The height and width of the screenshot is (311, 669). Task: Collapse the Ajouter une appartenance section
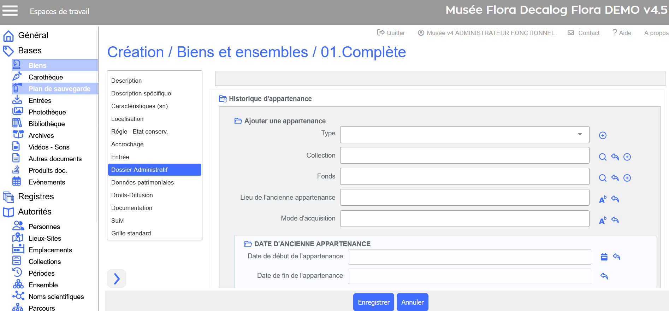point(238,121)
